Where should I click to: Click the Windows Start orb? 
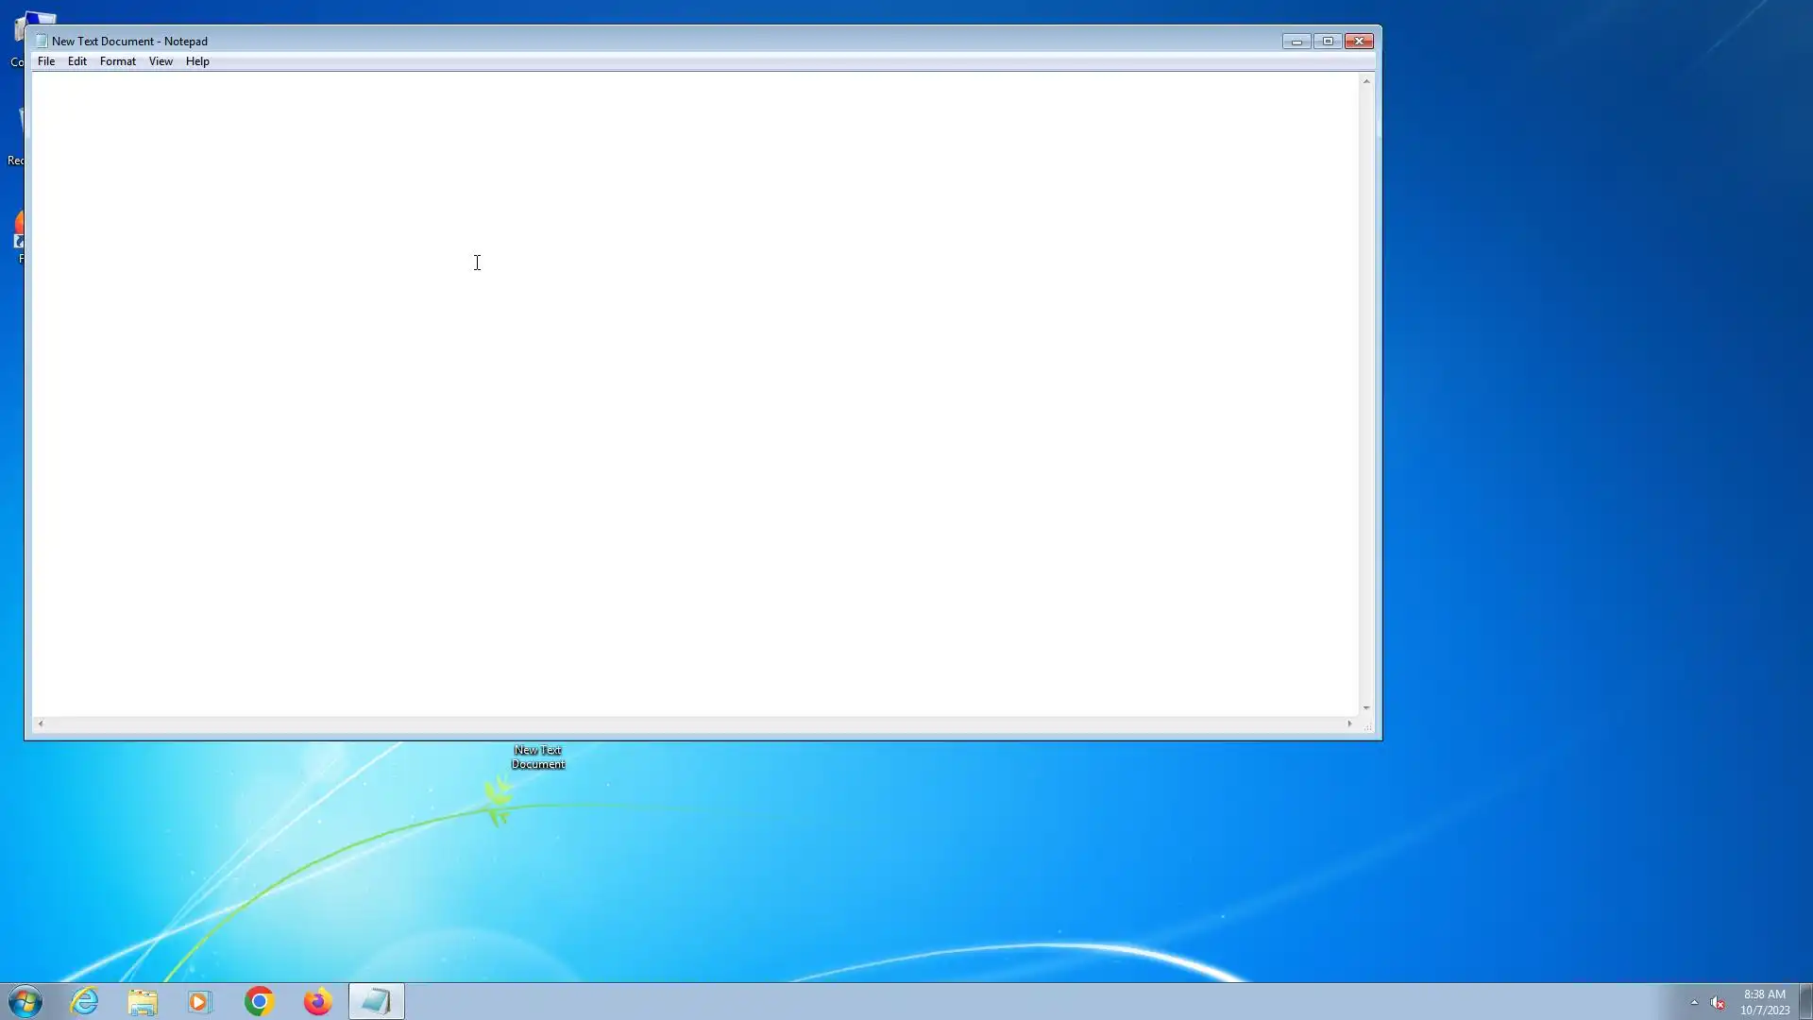tap(25, 1001)
